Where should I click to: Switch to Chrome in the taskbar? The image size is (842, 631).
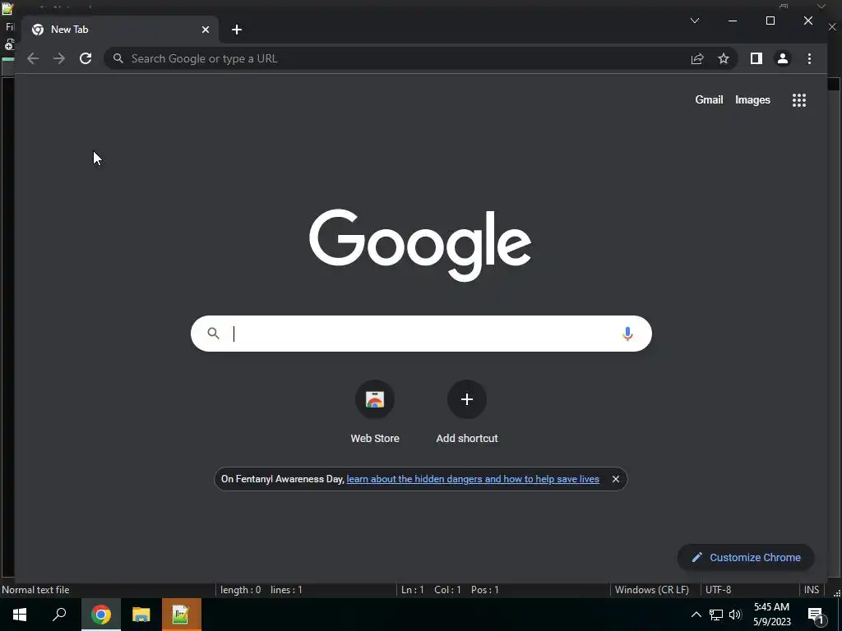click(x=101, y=615)
